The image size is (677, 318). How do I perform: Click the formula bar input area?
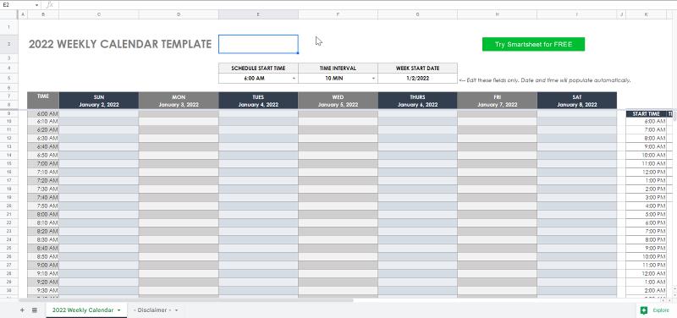pyautogui.click(x=367, y=5)
